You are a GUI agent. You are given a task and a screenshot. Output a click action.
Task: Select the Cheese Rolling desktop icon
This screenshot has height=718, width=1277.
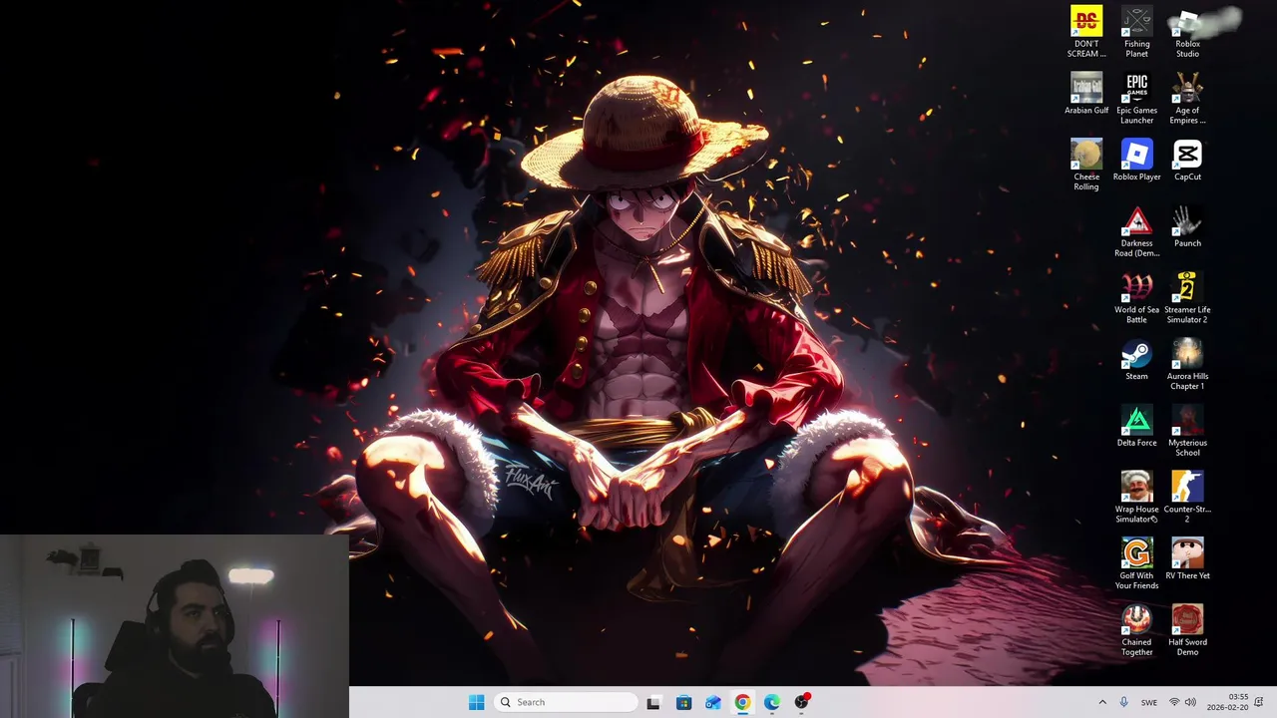(x=1086, y=165)
